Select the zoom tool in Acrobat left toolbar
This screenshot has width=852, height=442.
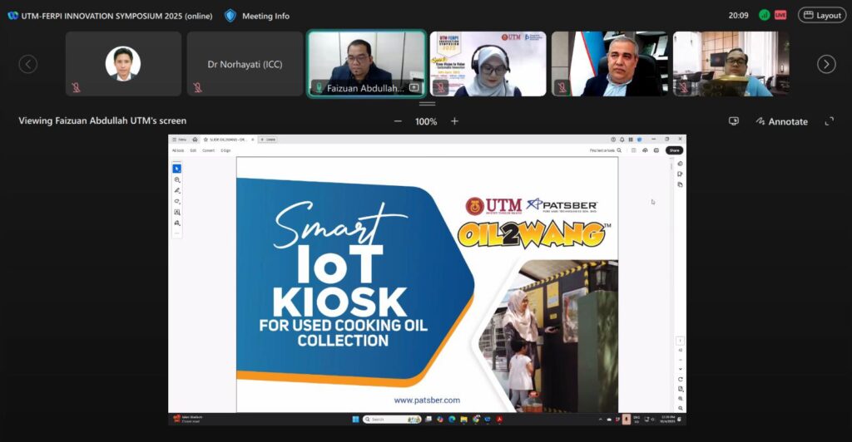pyautogui.click(x=177, y=179)
